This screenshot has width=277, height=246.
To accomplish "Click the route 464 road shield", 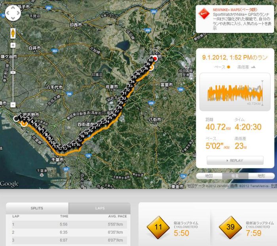I will click(x=55, y=51).
